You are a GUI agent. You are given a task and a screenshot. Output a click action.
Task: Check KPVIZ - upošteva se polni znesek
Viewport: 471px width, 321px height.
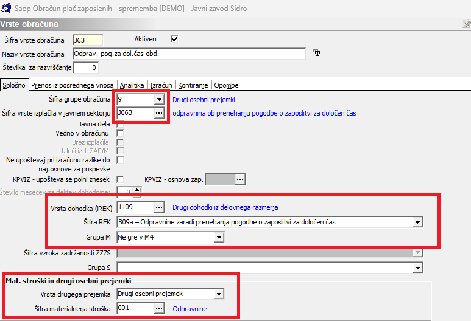120,179
